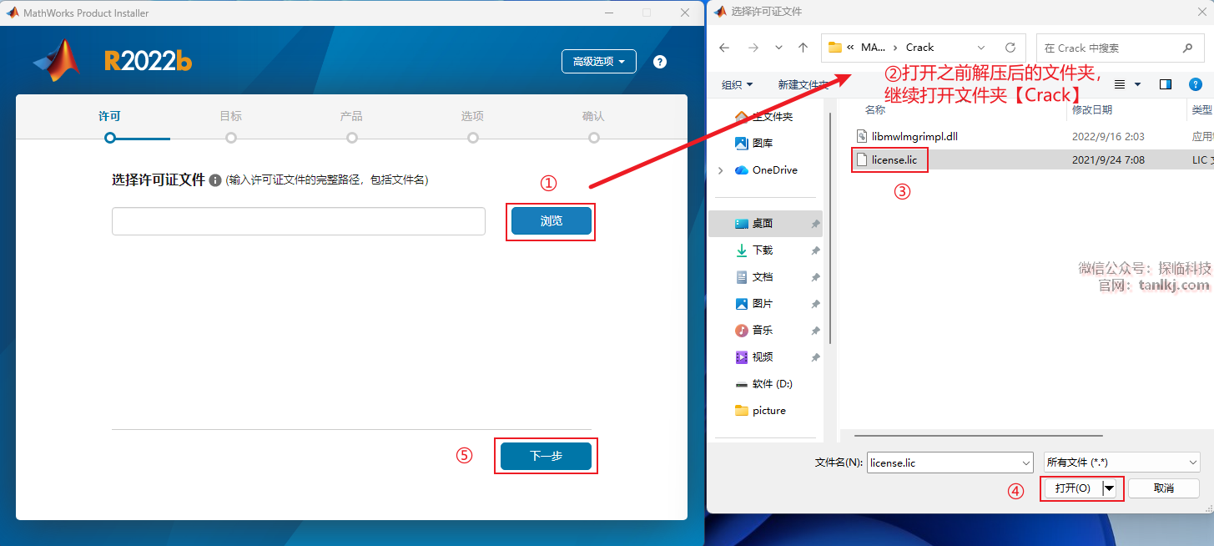Open the 高级选项 dropdown in the installer

tap(599, 62)
